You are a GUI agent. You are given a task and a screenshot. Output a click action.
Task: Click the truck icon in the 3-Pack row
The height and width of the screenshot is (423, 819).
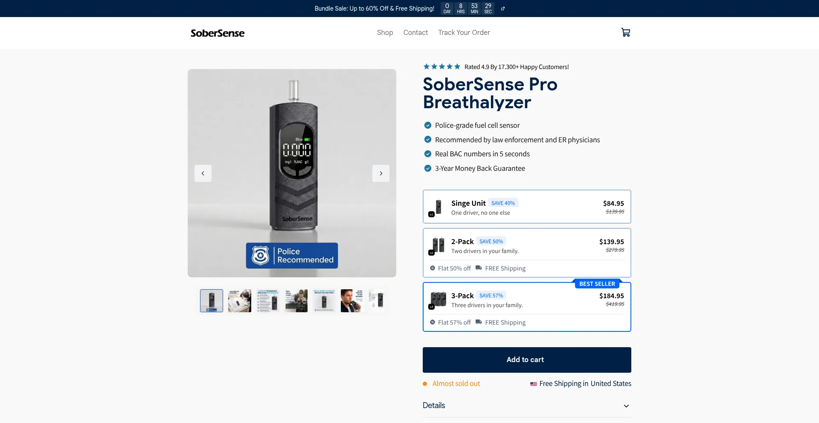pos(479,322)
